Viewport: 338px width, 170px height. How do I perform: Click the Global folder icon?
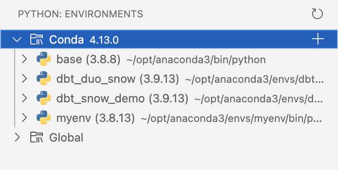coord(37,138)
